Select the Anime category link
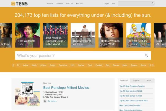Screen dimensions: 166x111 (26, 65)
